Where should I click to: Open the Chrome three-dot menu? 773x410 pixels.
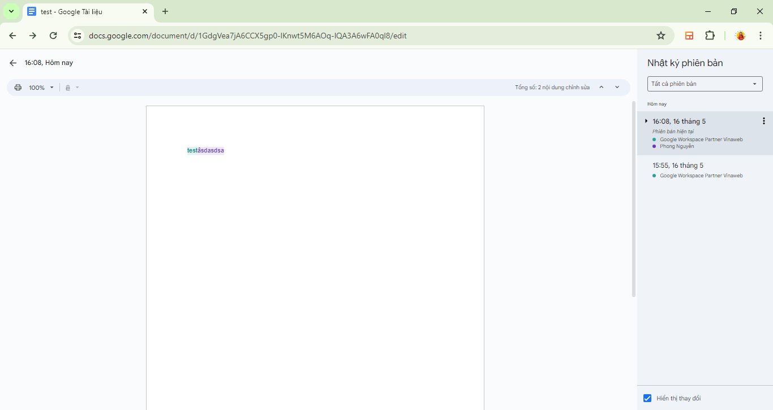click(761, 36)
